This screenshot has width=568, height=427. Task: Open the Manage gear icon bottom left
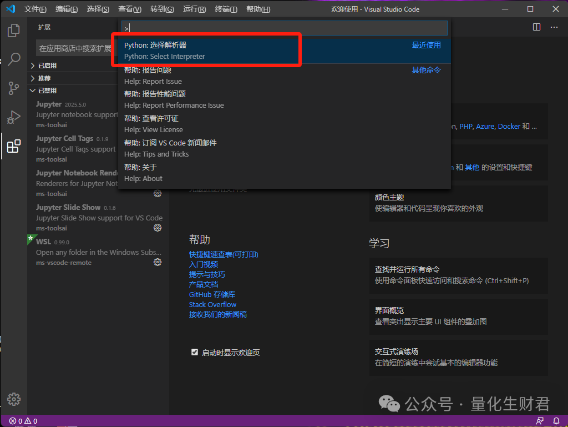point(13,399)
